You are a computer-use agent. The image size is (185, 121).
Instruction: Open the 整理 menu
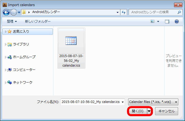coord(12,21)
